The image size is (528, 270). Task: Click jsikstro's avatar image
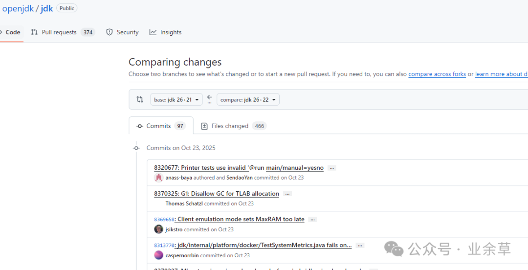pyautogui.click(x=158, y=229)
